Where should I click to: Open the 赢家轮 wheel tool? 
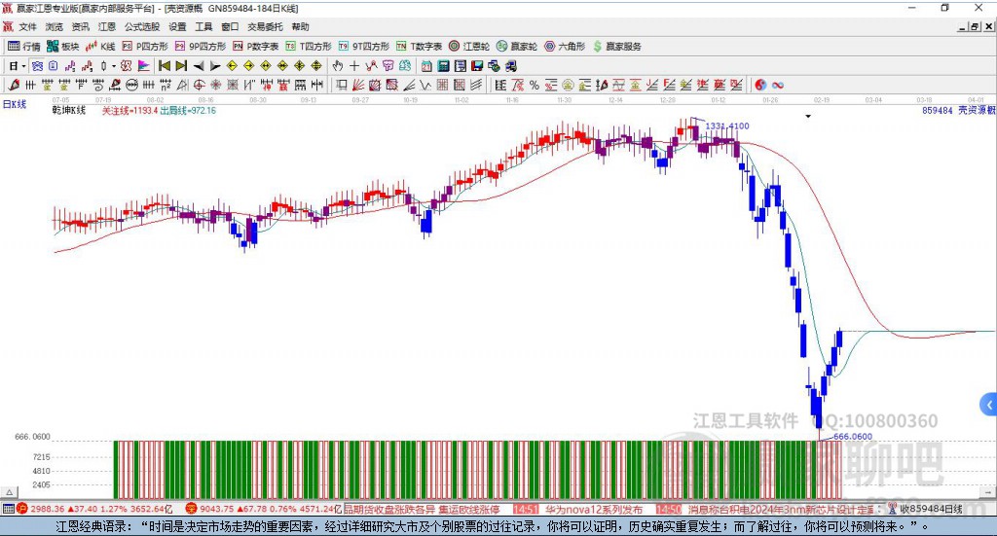(517, 47)
